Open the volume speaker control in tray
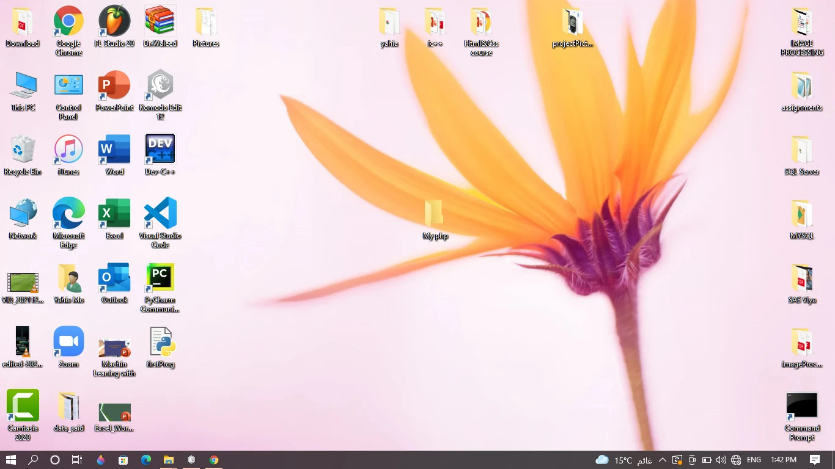The image size is (835, 469). (721, 460)
